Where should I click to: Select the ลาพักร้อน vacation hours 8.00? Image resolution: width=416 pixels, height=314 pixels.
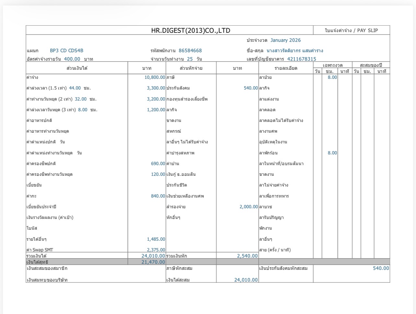[332, 153]
